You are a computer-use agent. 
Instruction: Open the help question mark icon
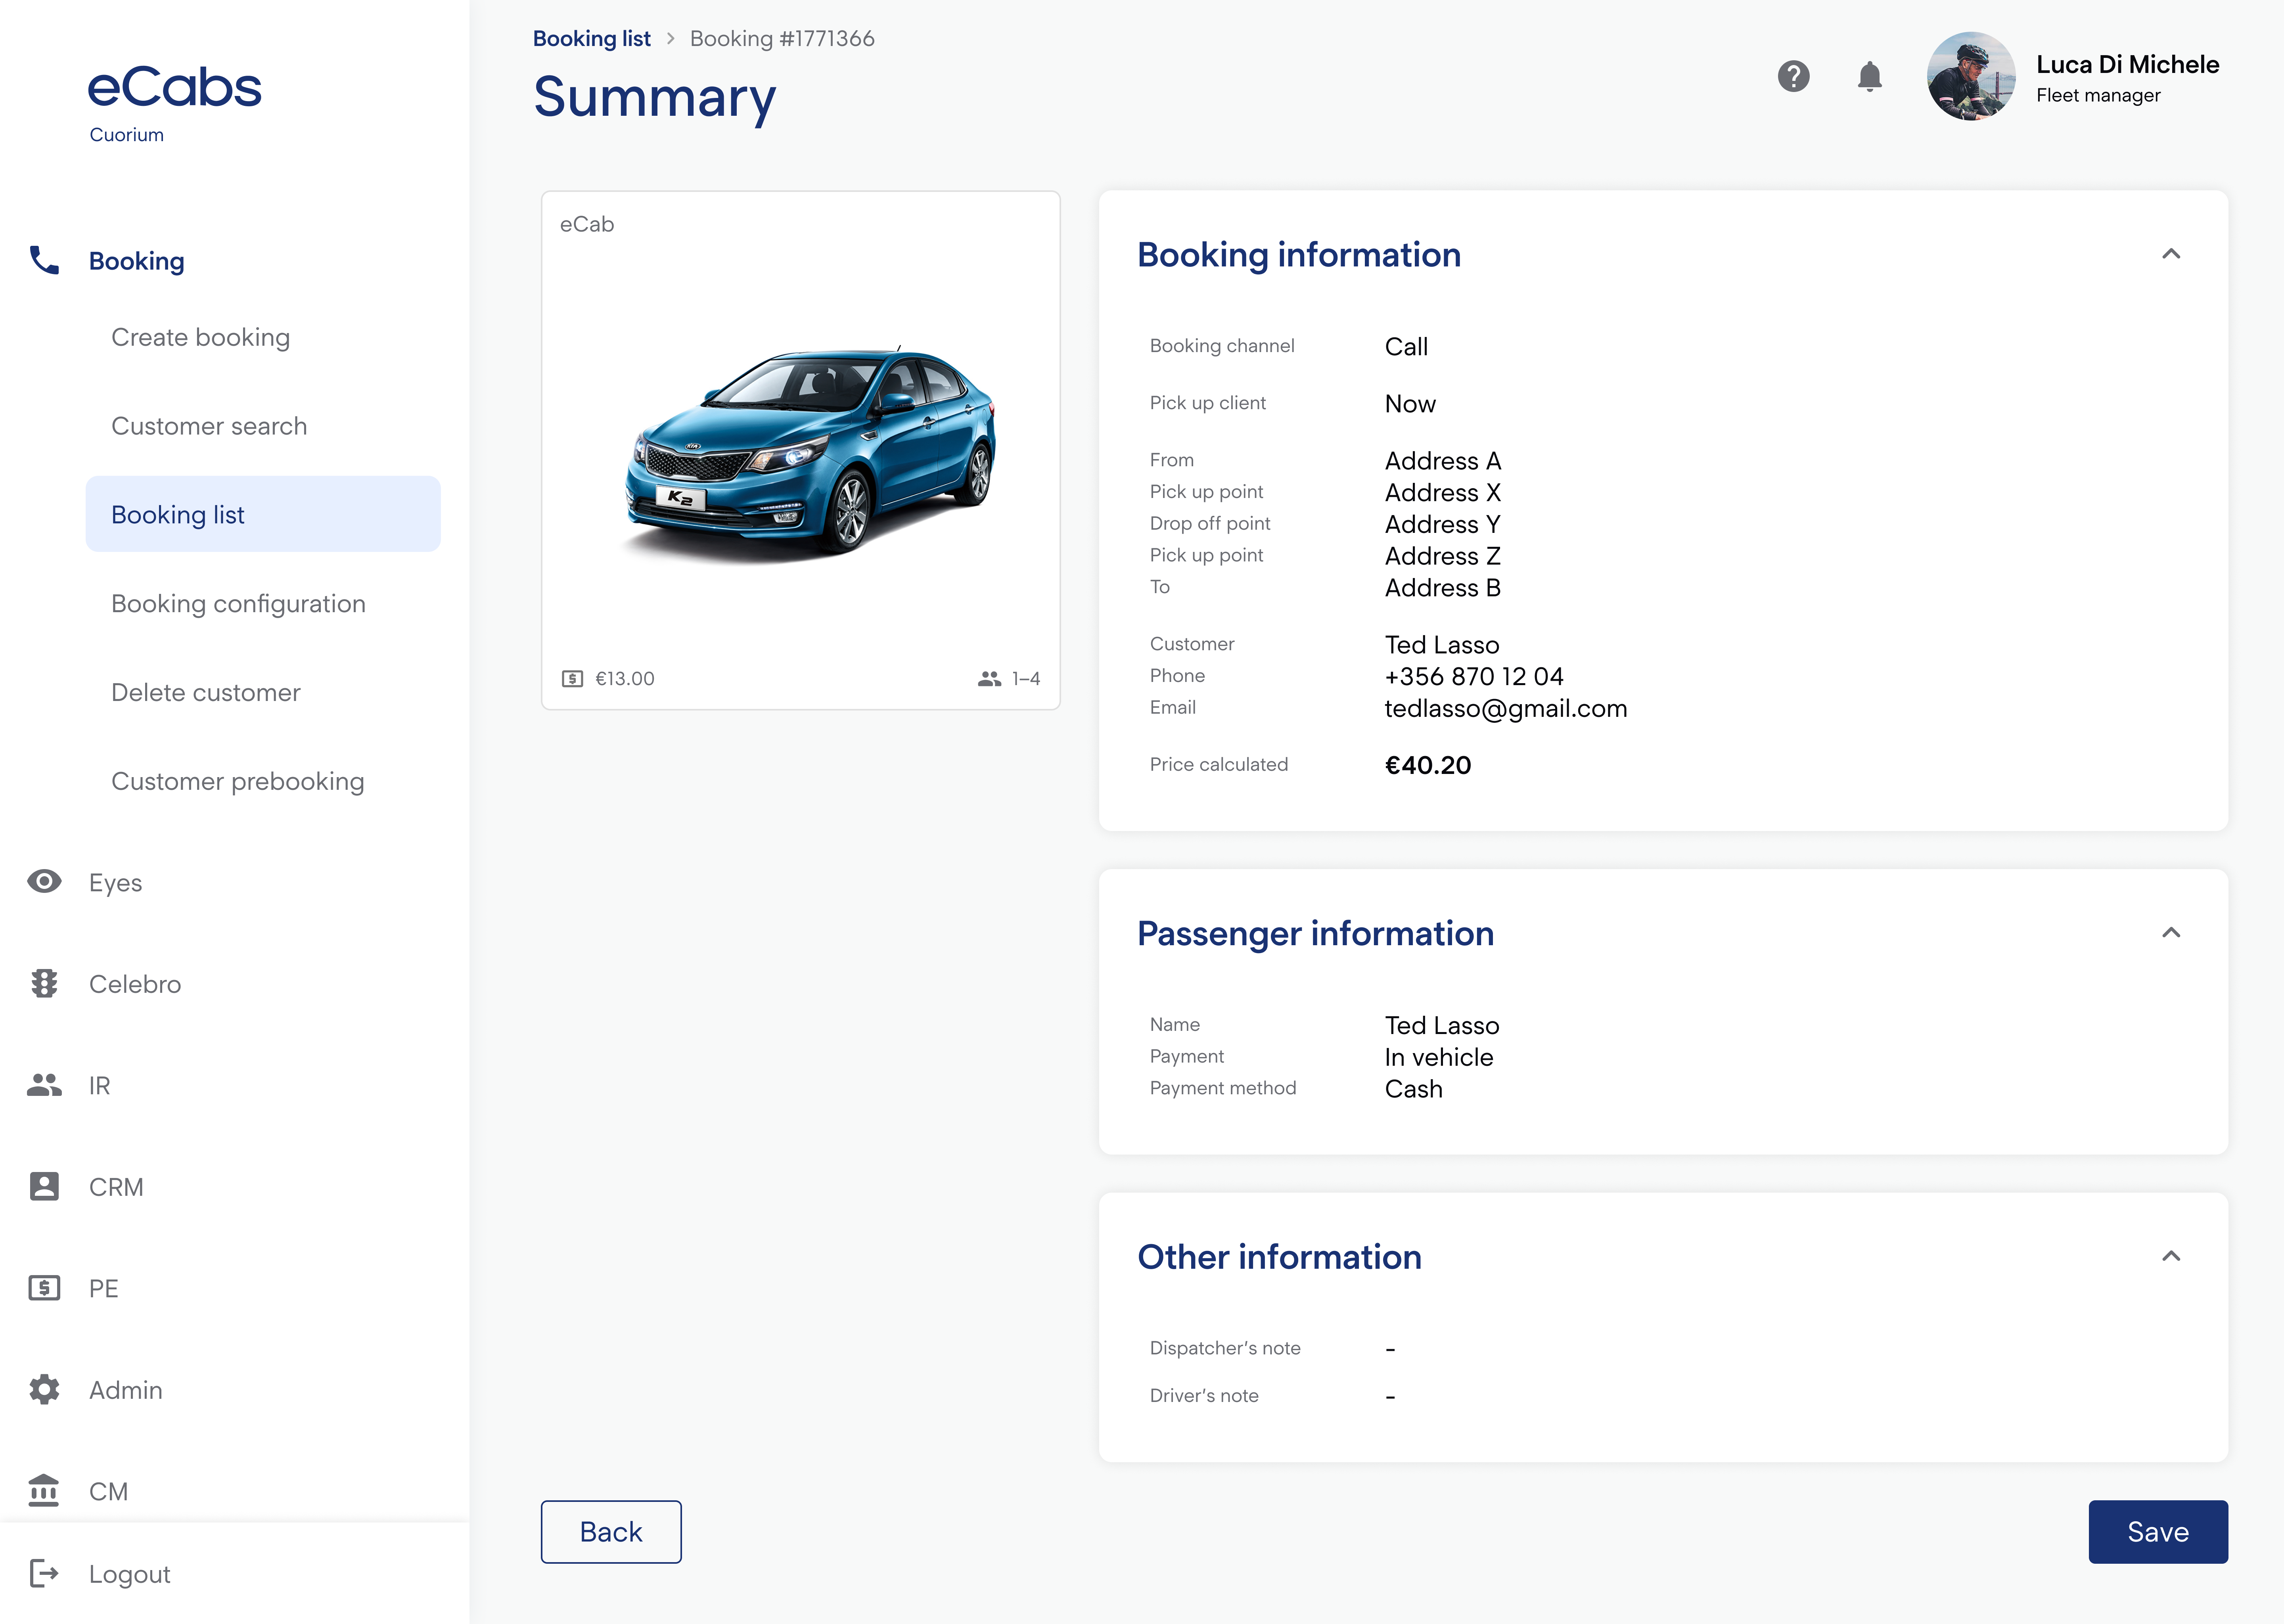coord(1793,76)
